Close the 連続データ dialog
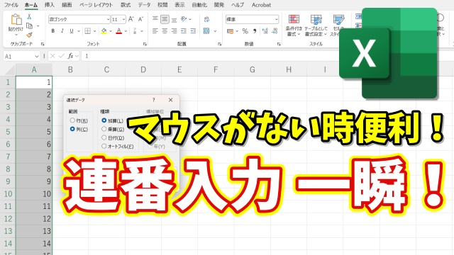The image size is (454, 255). click(170, 100)
